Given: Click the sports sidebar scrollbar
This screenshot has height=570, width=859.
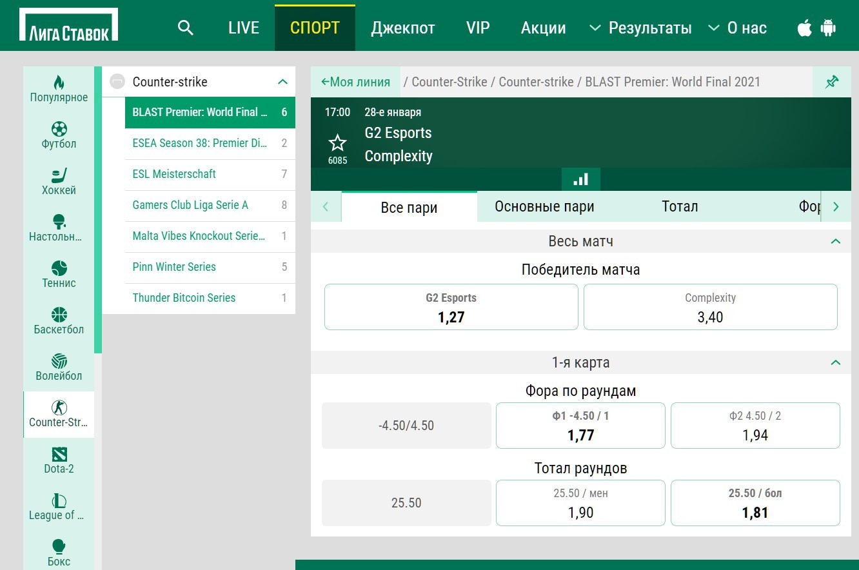Looking at the screenshot, I should [x=98, y=210].
